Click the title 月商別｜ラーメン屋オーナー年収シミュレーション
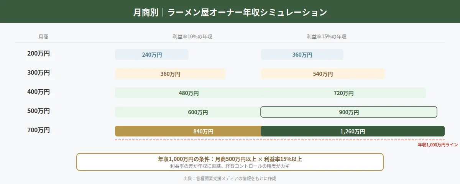Screen dimensions: 460x184 point(230,12)
